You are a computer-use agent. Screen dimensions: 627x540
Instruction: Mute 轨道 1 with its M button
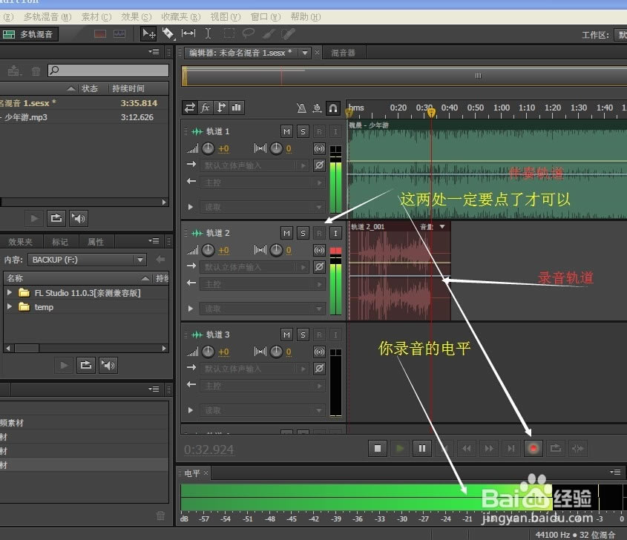(x=286, y=131)
